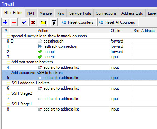Open the Connections tab

(106, 13)
